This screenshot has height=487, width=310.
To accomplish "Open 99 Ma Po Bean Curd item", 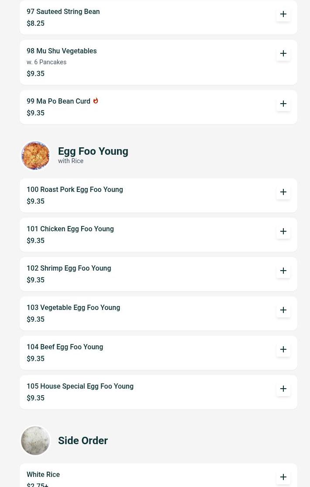I will 59,101.
